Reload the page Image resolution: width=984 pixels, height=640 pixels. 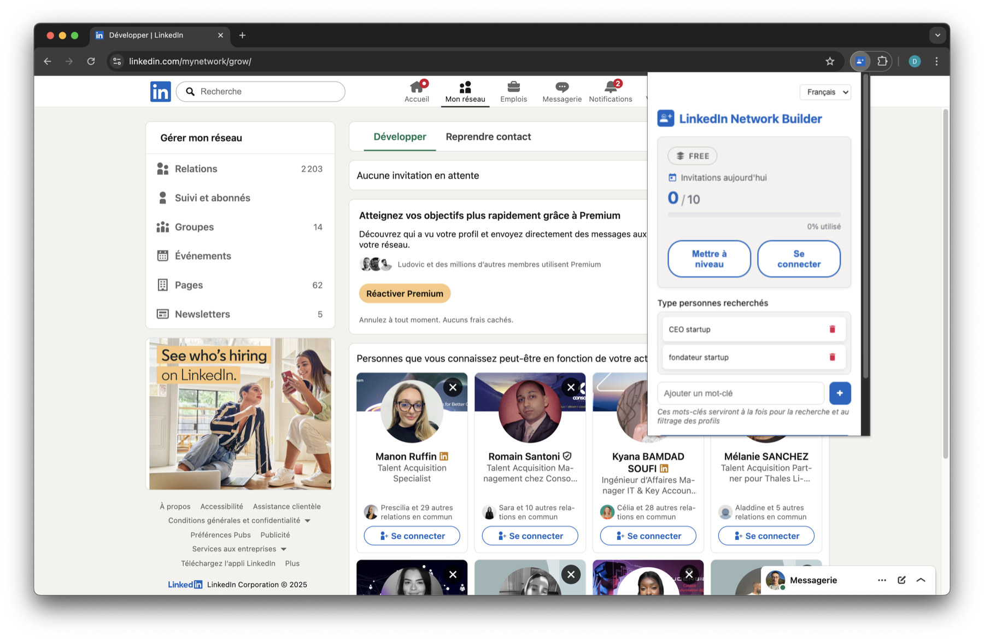[x=91, y=61]
